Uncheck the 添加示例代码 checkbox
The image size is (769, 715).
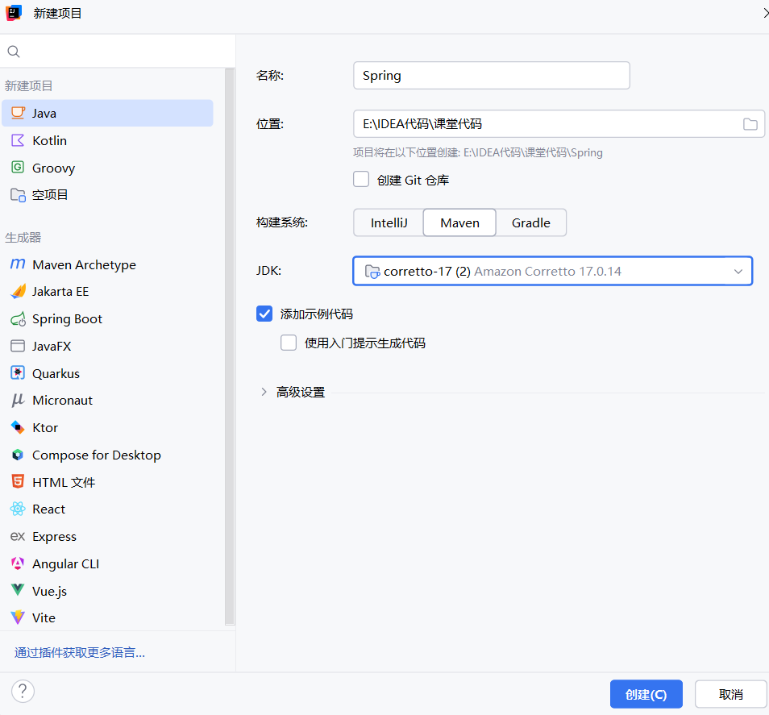pyautogui.click(x=264, y=314)
